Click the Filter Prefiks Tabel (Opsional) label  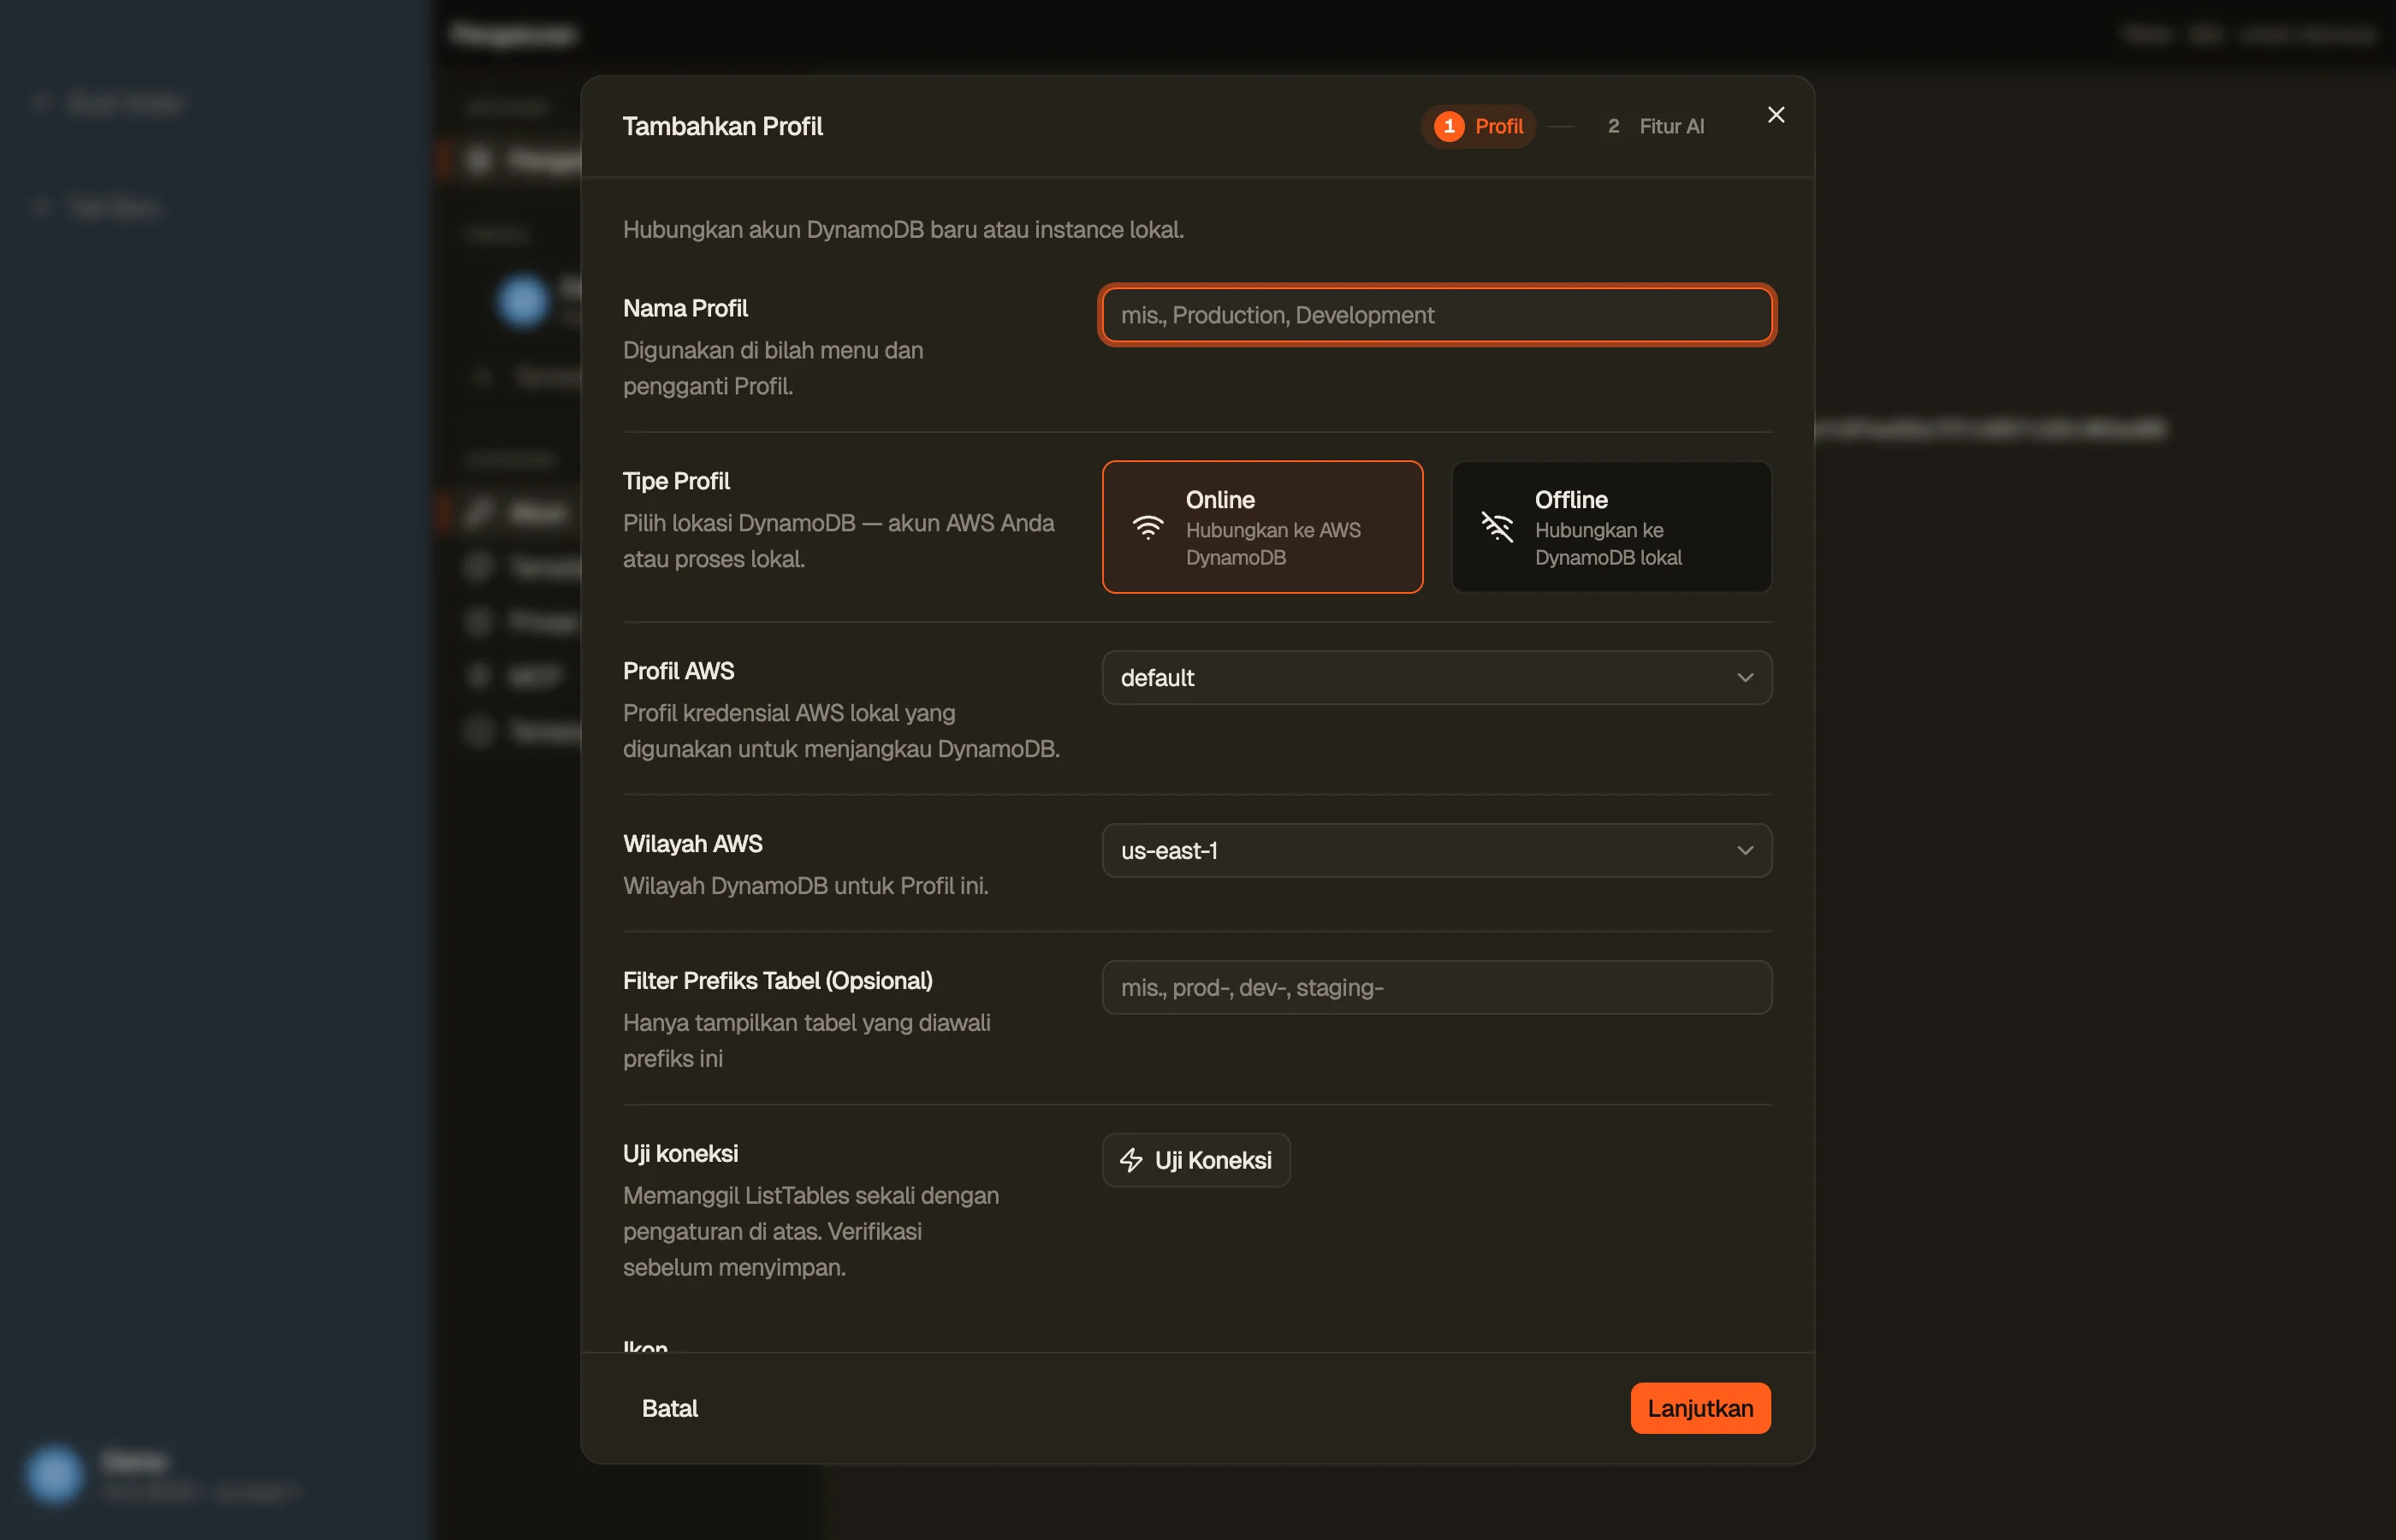coord(777,981)
